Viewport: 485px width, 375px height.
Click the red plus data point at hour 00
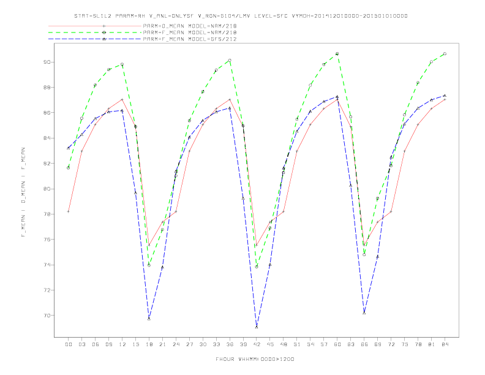click(69, 211)
